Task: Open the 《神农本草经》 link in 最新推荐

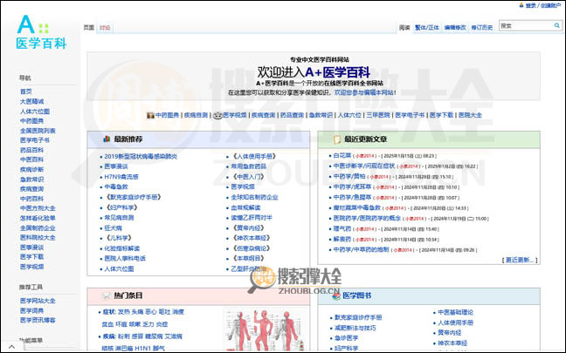Action: [251, 238]
